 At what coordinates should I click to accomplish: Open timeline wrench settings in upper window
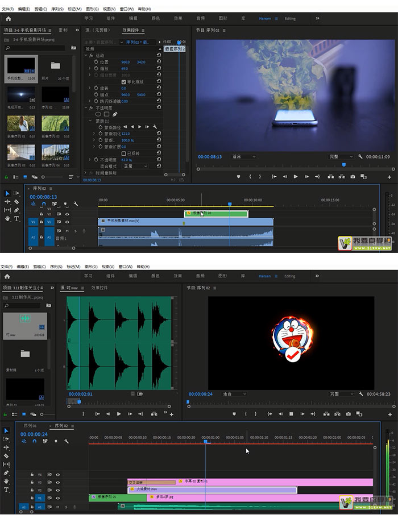[x=76, y=204]
